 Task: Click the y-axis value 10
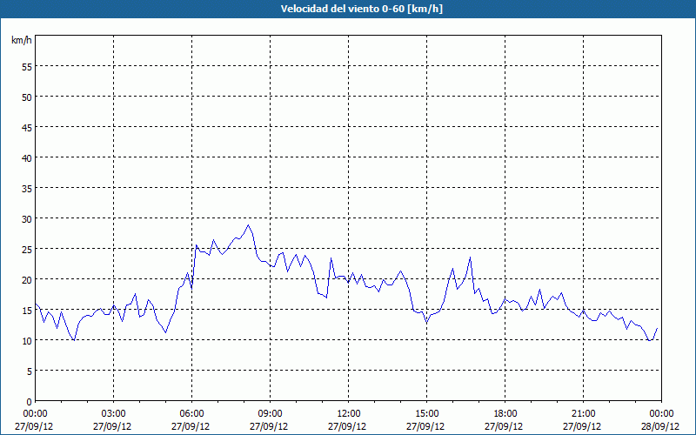tap(27, 340)
